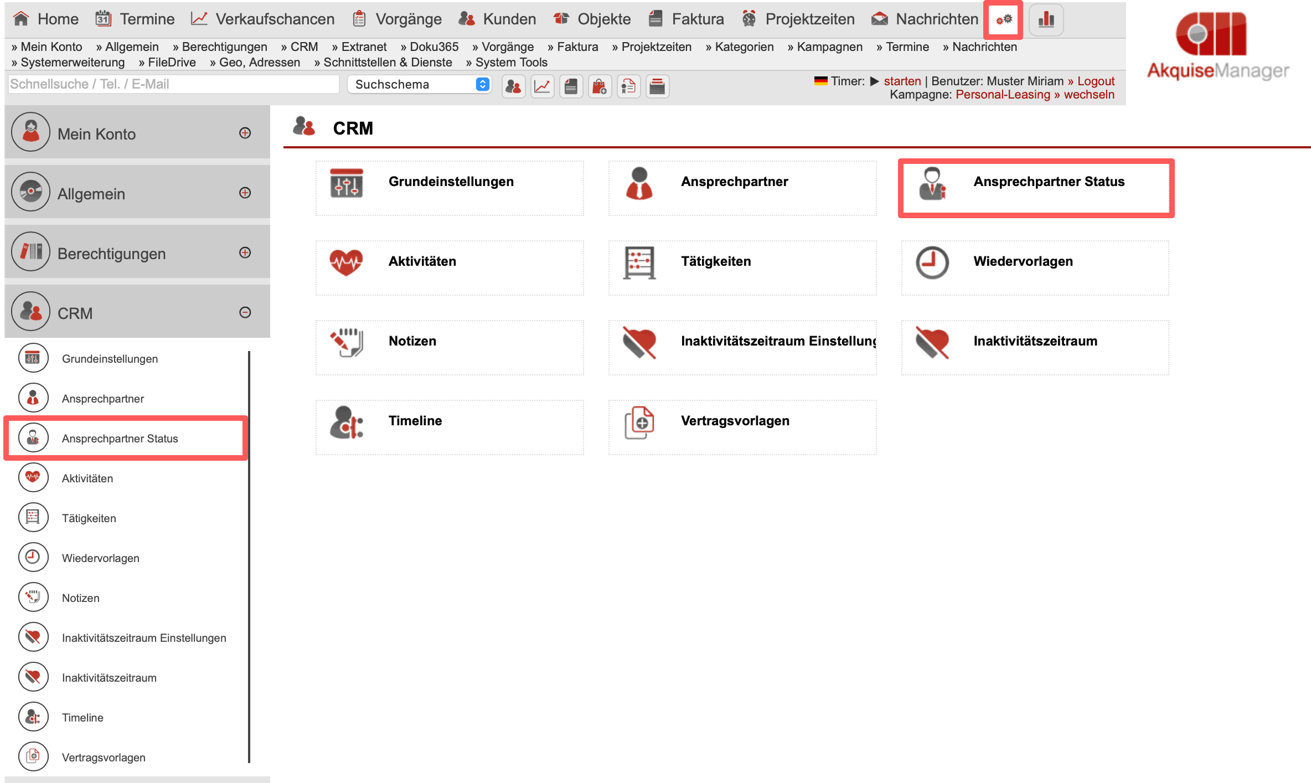Image resolution: width=1311 pixels, height=783 pixels.
Task: Click the line chart toolbar icon
Action: [x=542, y=86]
